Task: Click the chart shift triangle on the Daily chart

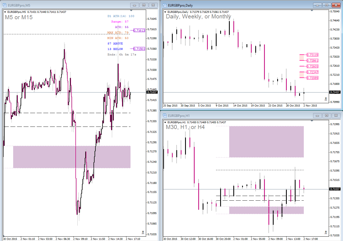Action: point(312,11)
